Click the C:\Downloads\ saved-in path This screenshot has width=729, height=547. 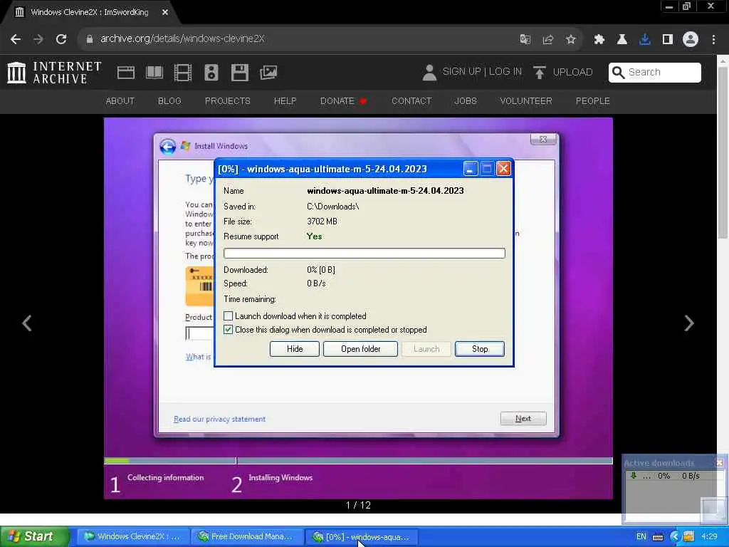(333, 207)
